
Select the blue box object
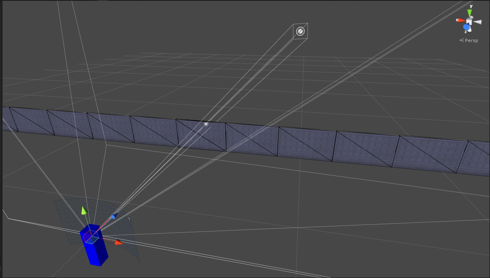pos(94,245)
